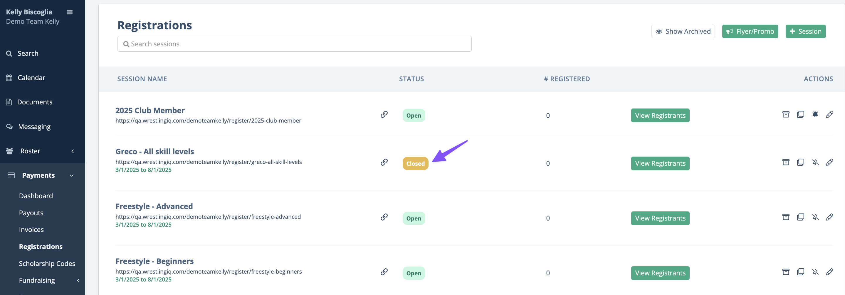845x295 pixels.
Task: Toggle the sidebar hamburger menu
Action: click(70, 12)
